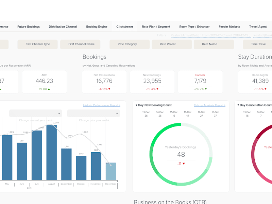The width and height of the screenshot is (272, 204).
Task: Open the Pick up Analysis Report link
Action: [209, 105]
